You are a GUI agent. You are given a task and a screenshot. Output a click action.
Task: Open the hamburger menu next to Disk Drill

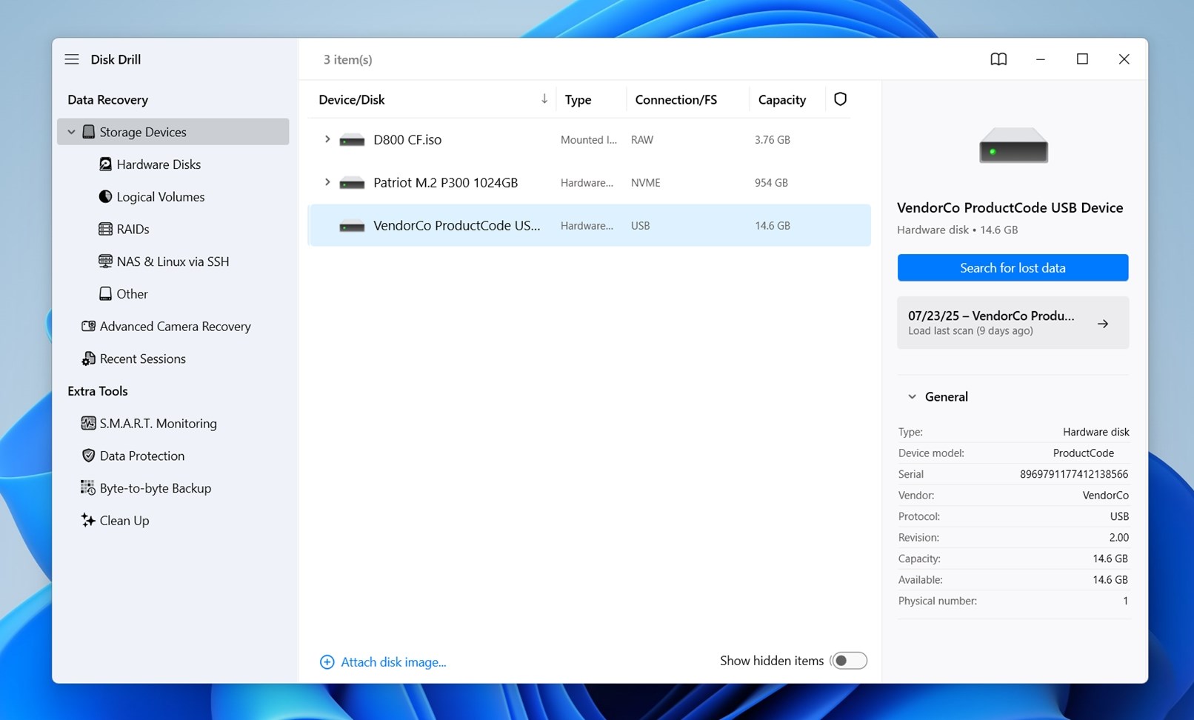pyautogui.click(x=72, y=59)
